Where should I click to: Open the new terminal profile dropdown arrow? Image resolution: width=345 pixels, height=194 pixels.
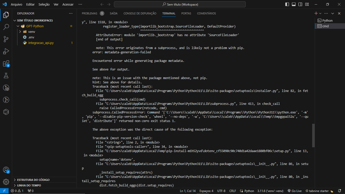click(x=320, y=13)
